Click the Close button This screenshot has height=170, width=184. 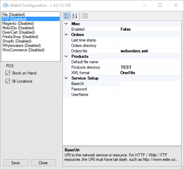click(x=43, y=163)
